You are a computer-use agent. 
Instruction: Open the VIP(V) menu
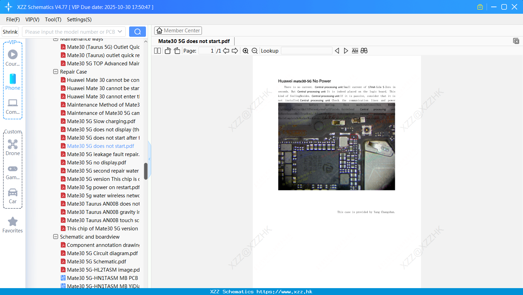coord(32,20)
